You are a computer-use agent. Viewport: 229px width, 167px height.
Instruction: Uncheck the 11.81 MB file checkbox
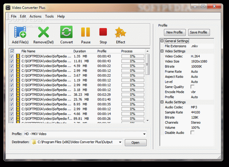click(x=12, y=61)
